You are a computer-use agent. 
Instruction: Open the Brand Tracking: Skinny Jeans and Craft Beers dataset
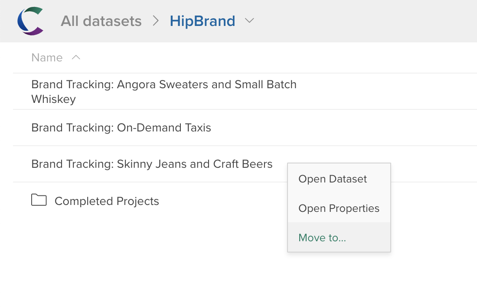point(152,164)
